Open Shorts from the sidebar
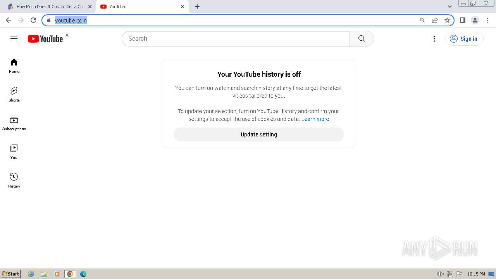The width and height of the screenshot is (496, 279). coord(14,95)
